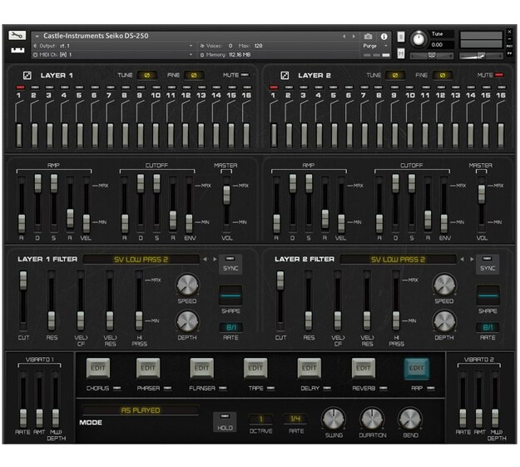Viewport: 520px width, 467px height.
Task: Click Layer 2 filter Speed knob
Action: click(x=444, y=285)
